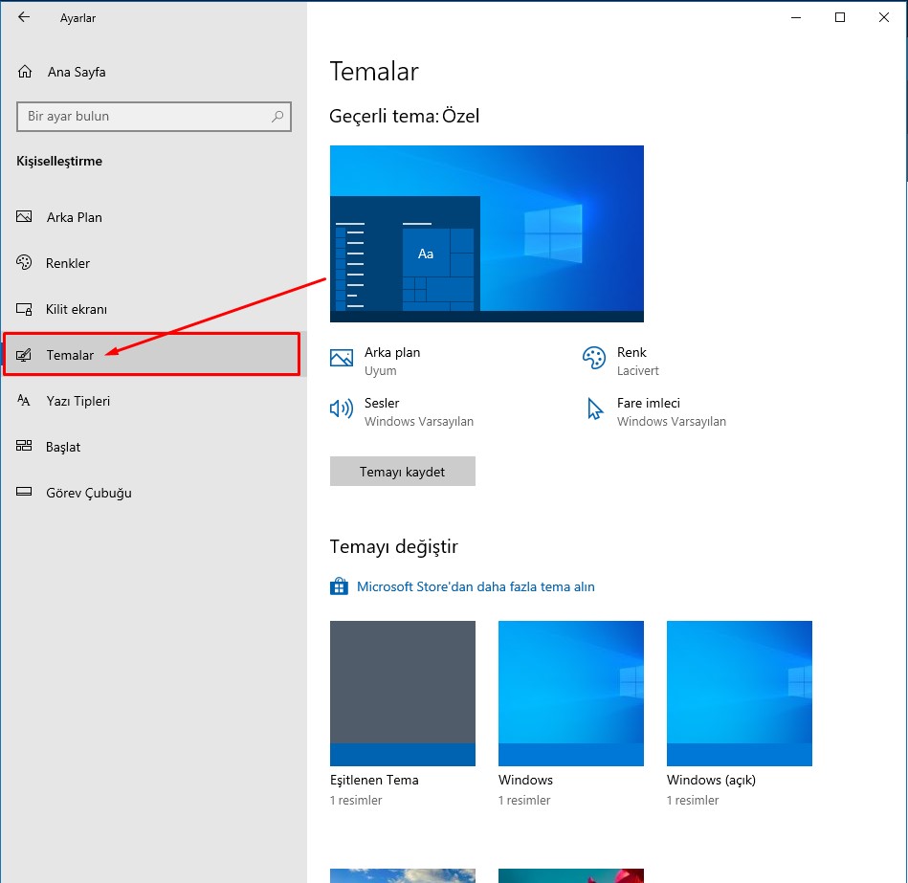
Task: Select Temalar in the sidebar
Action: (152, 354)
